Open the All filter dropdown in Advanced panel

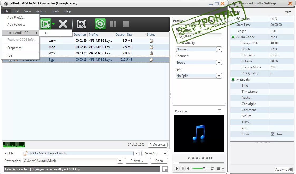coord(288,12)
